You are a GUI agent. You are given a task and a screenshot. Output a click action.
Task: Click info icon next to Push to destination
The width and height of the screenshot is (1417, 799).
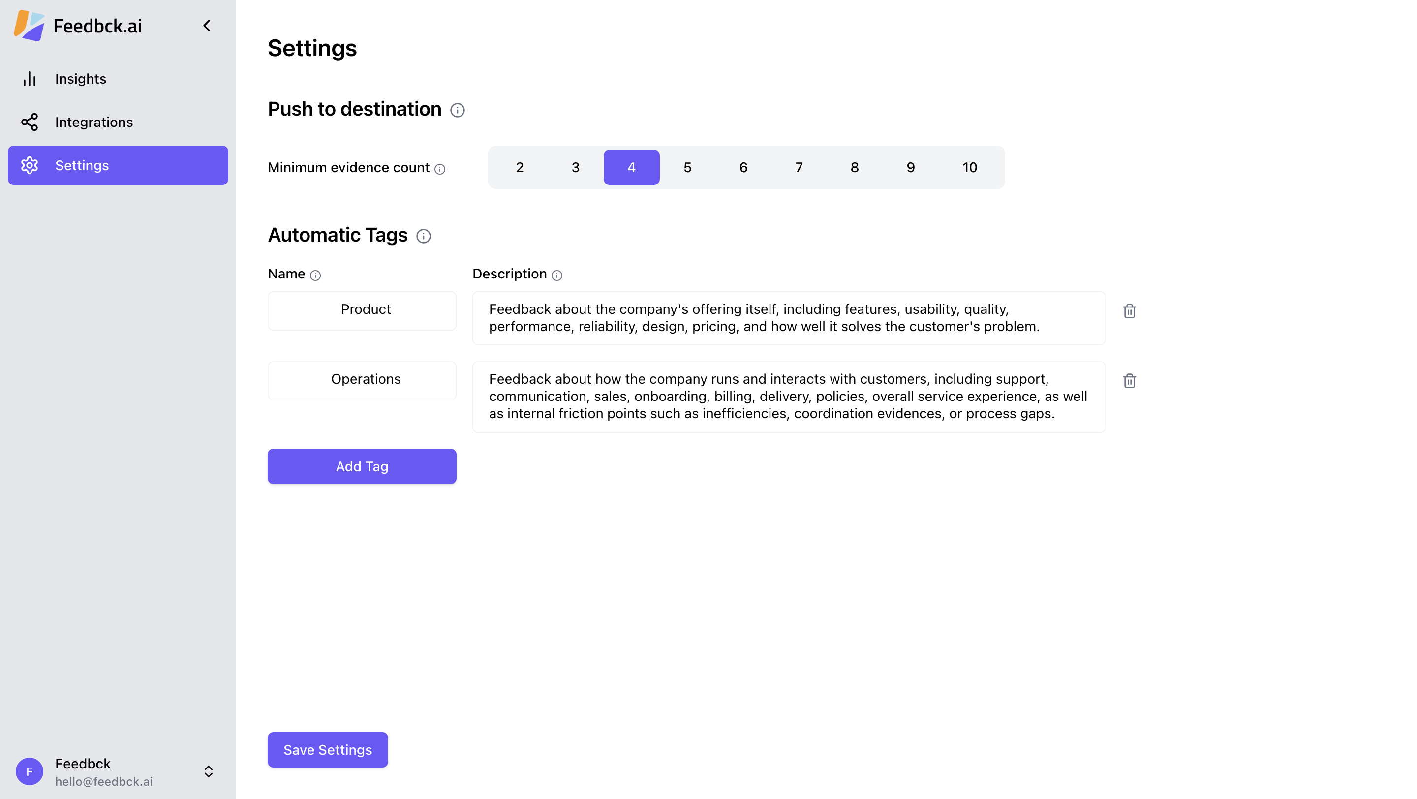click(x=457, y=111)
